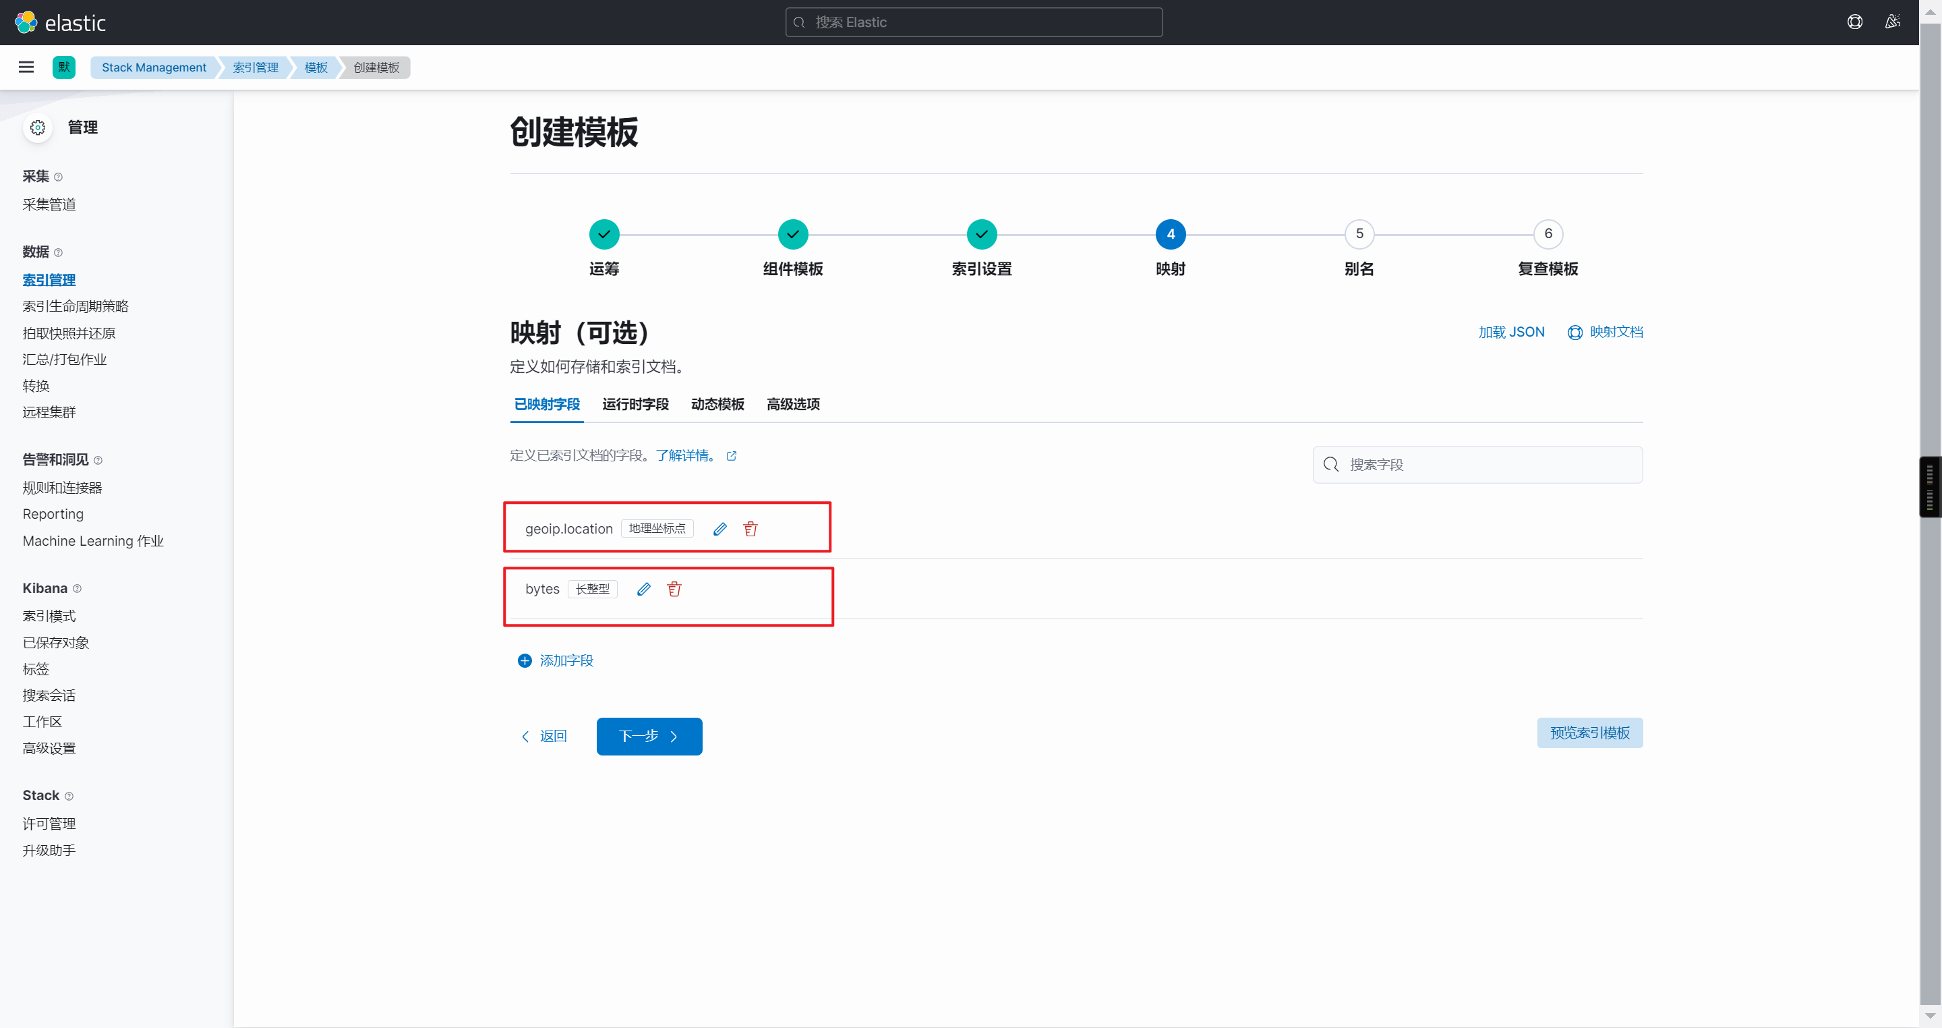Open 高级设置 in sidebar
Viewport: 1942px width, 1028px height.
(x=49, y=748)
